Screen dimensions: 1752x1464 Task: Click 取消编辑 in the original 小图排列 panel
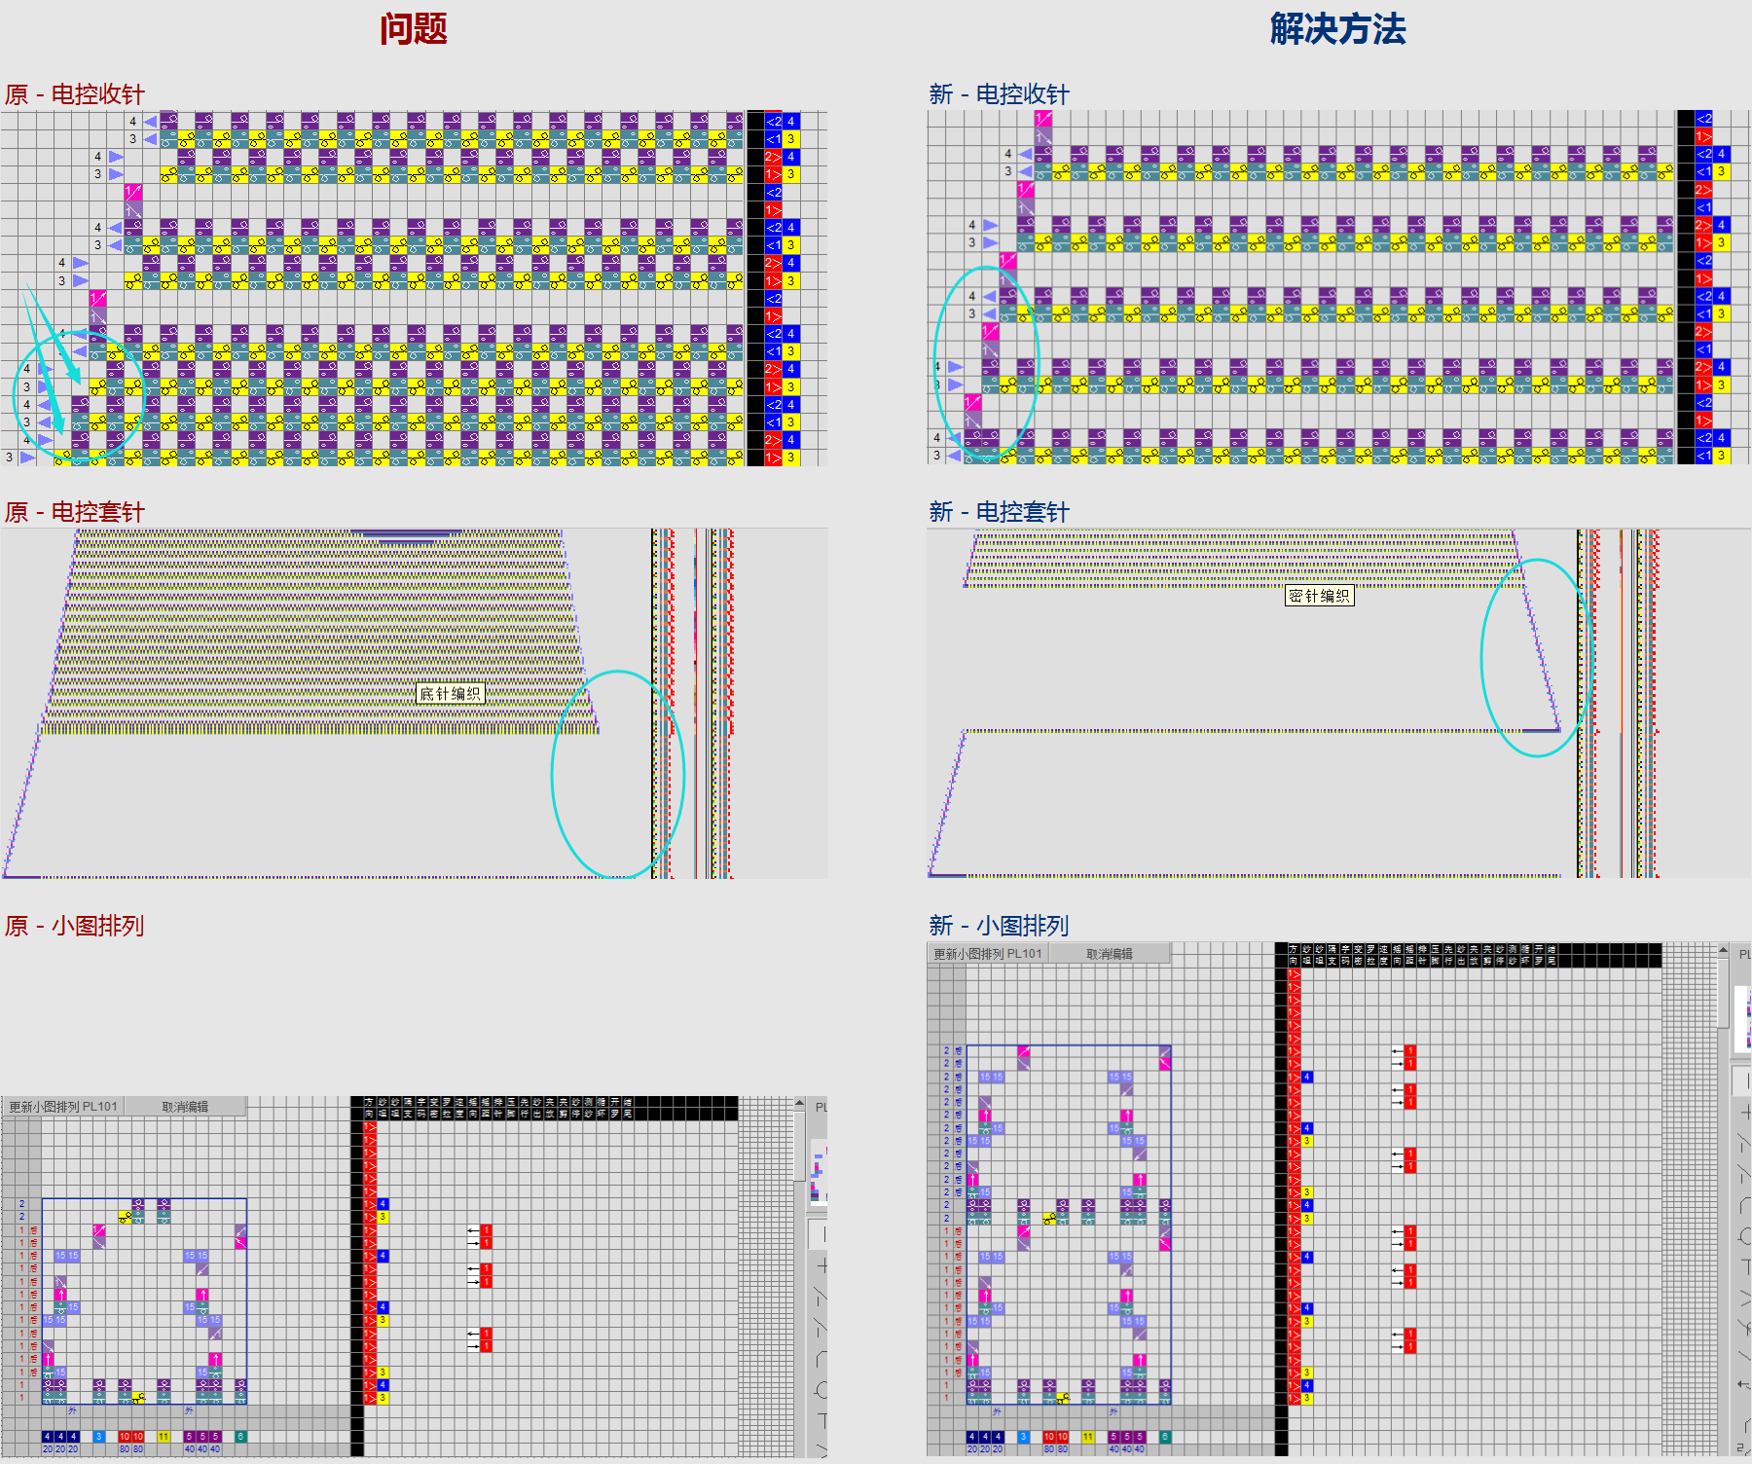click(185, 1107)
